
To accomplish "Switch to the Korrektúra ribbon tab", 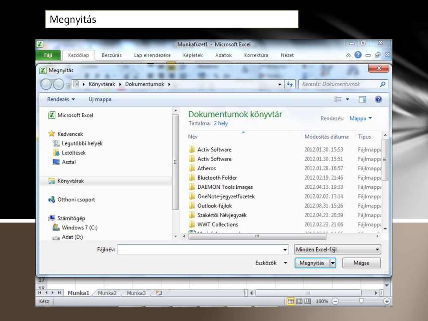I will (x=256, y=55).
